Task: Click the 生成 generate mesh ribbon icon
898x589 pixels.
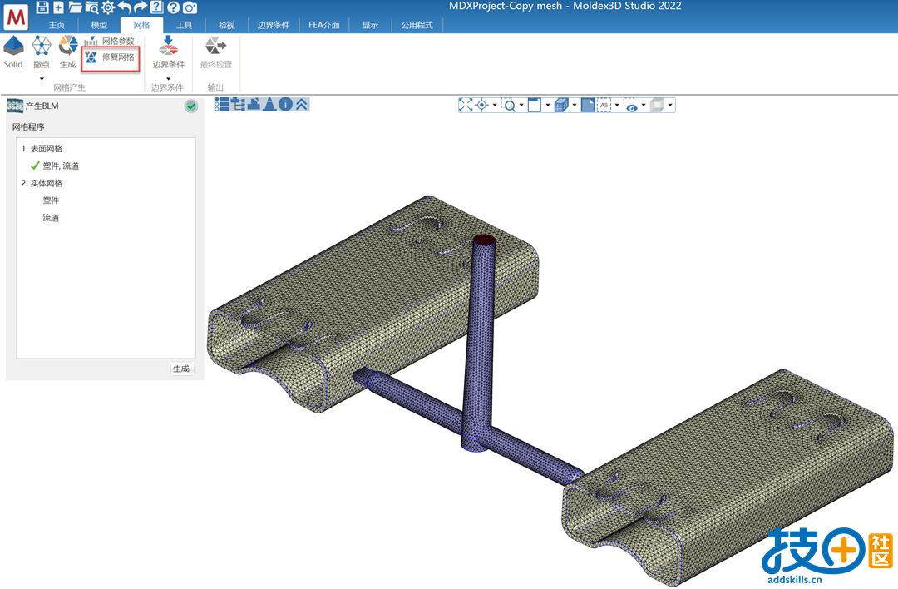Action: click(x=67, y=52)
